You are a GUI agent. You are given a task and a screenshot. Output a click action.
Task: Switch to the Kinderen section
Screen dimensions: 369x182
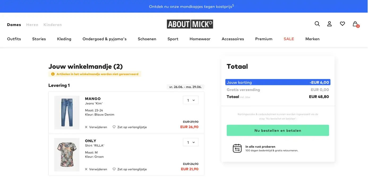(x=53, y=25)
